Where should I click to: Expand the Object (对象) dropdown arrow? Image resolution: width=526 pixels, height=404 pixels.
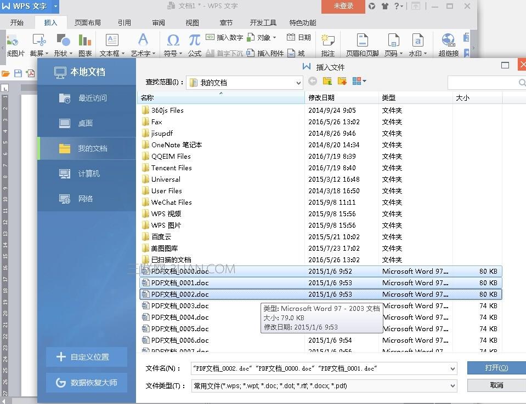[274, 37]
